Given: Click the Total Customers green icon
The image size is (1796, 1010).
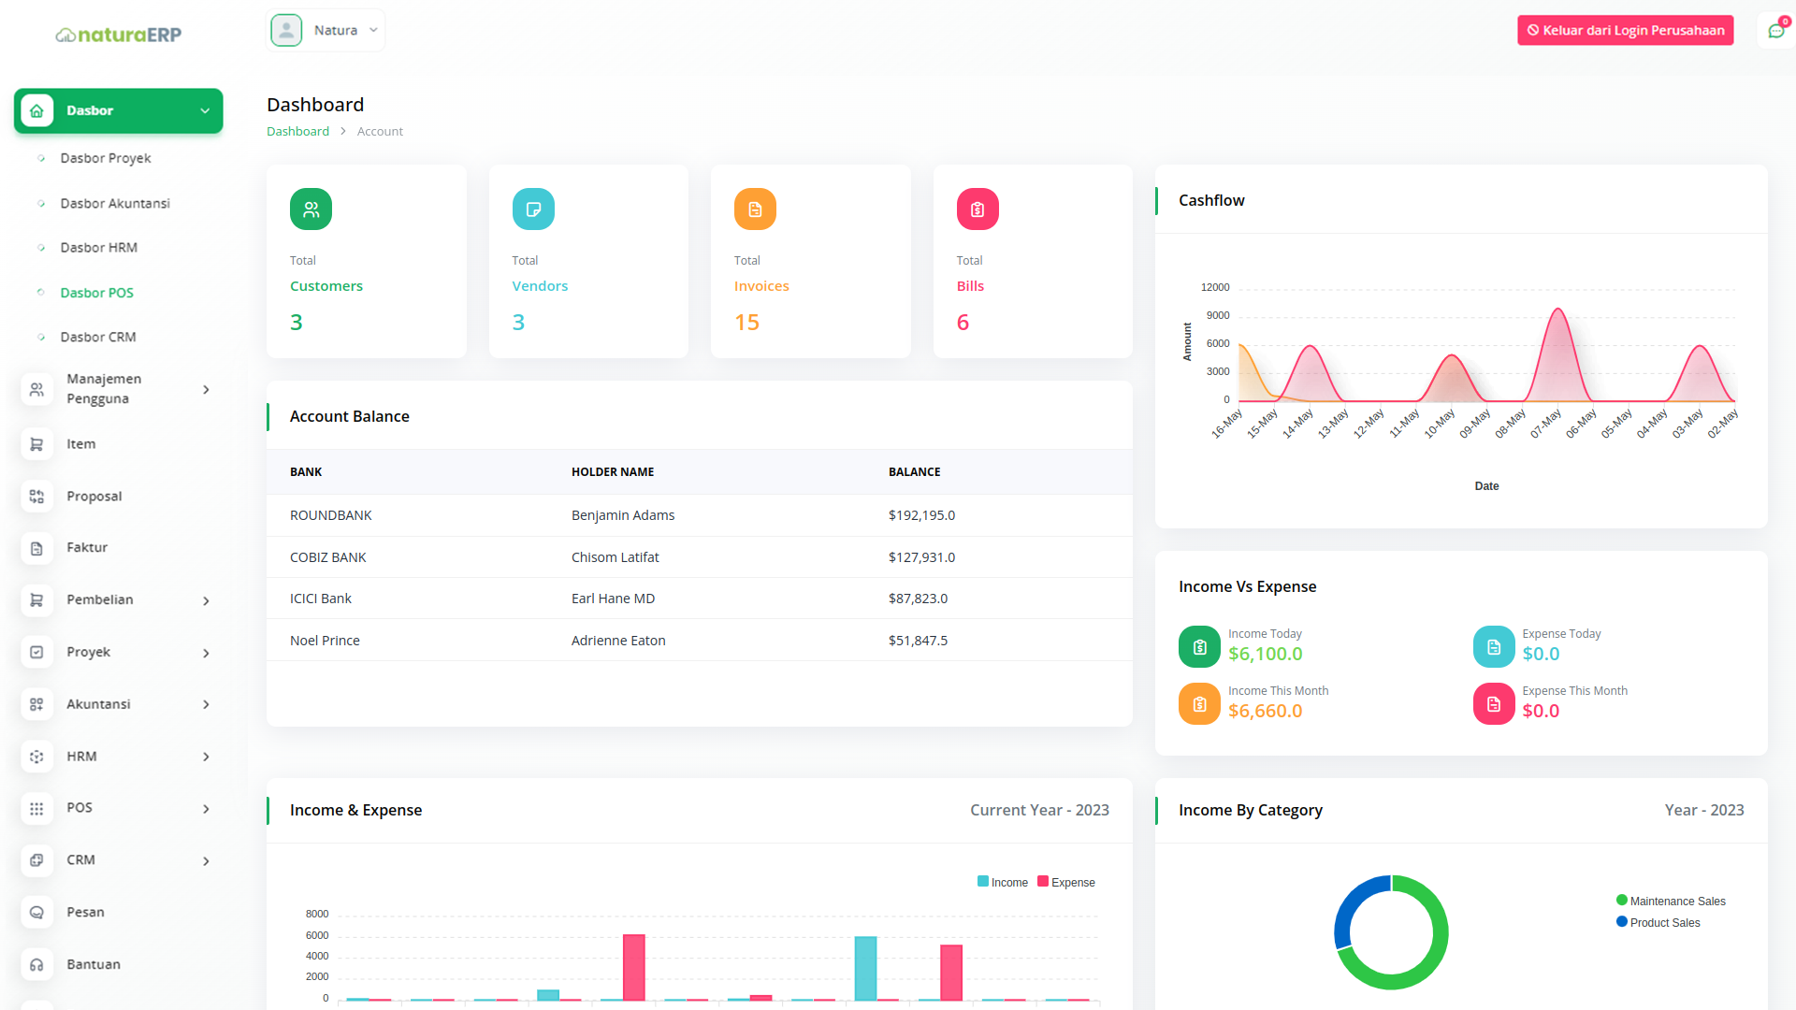Looking at the screenshot, I should 311,209.
